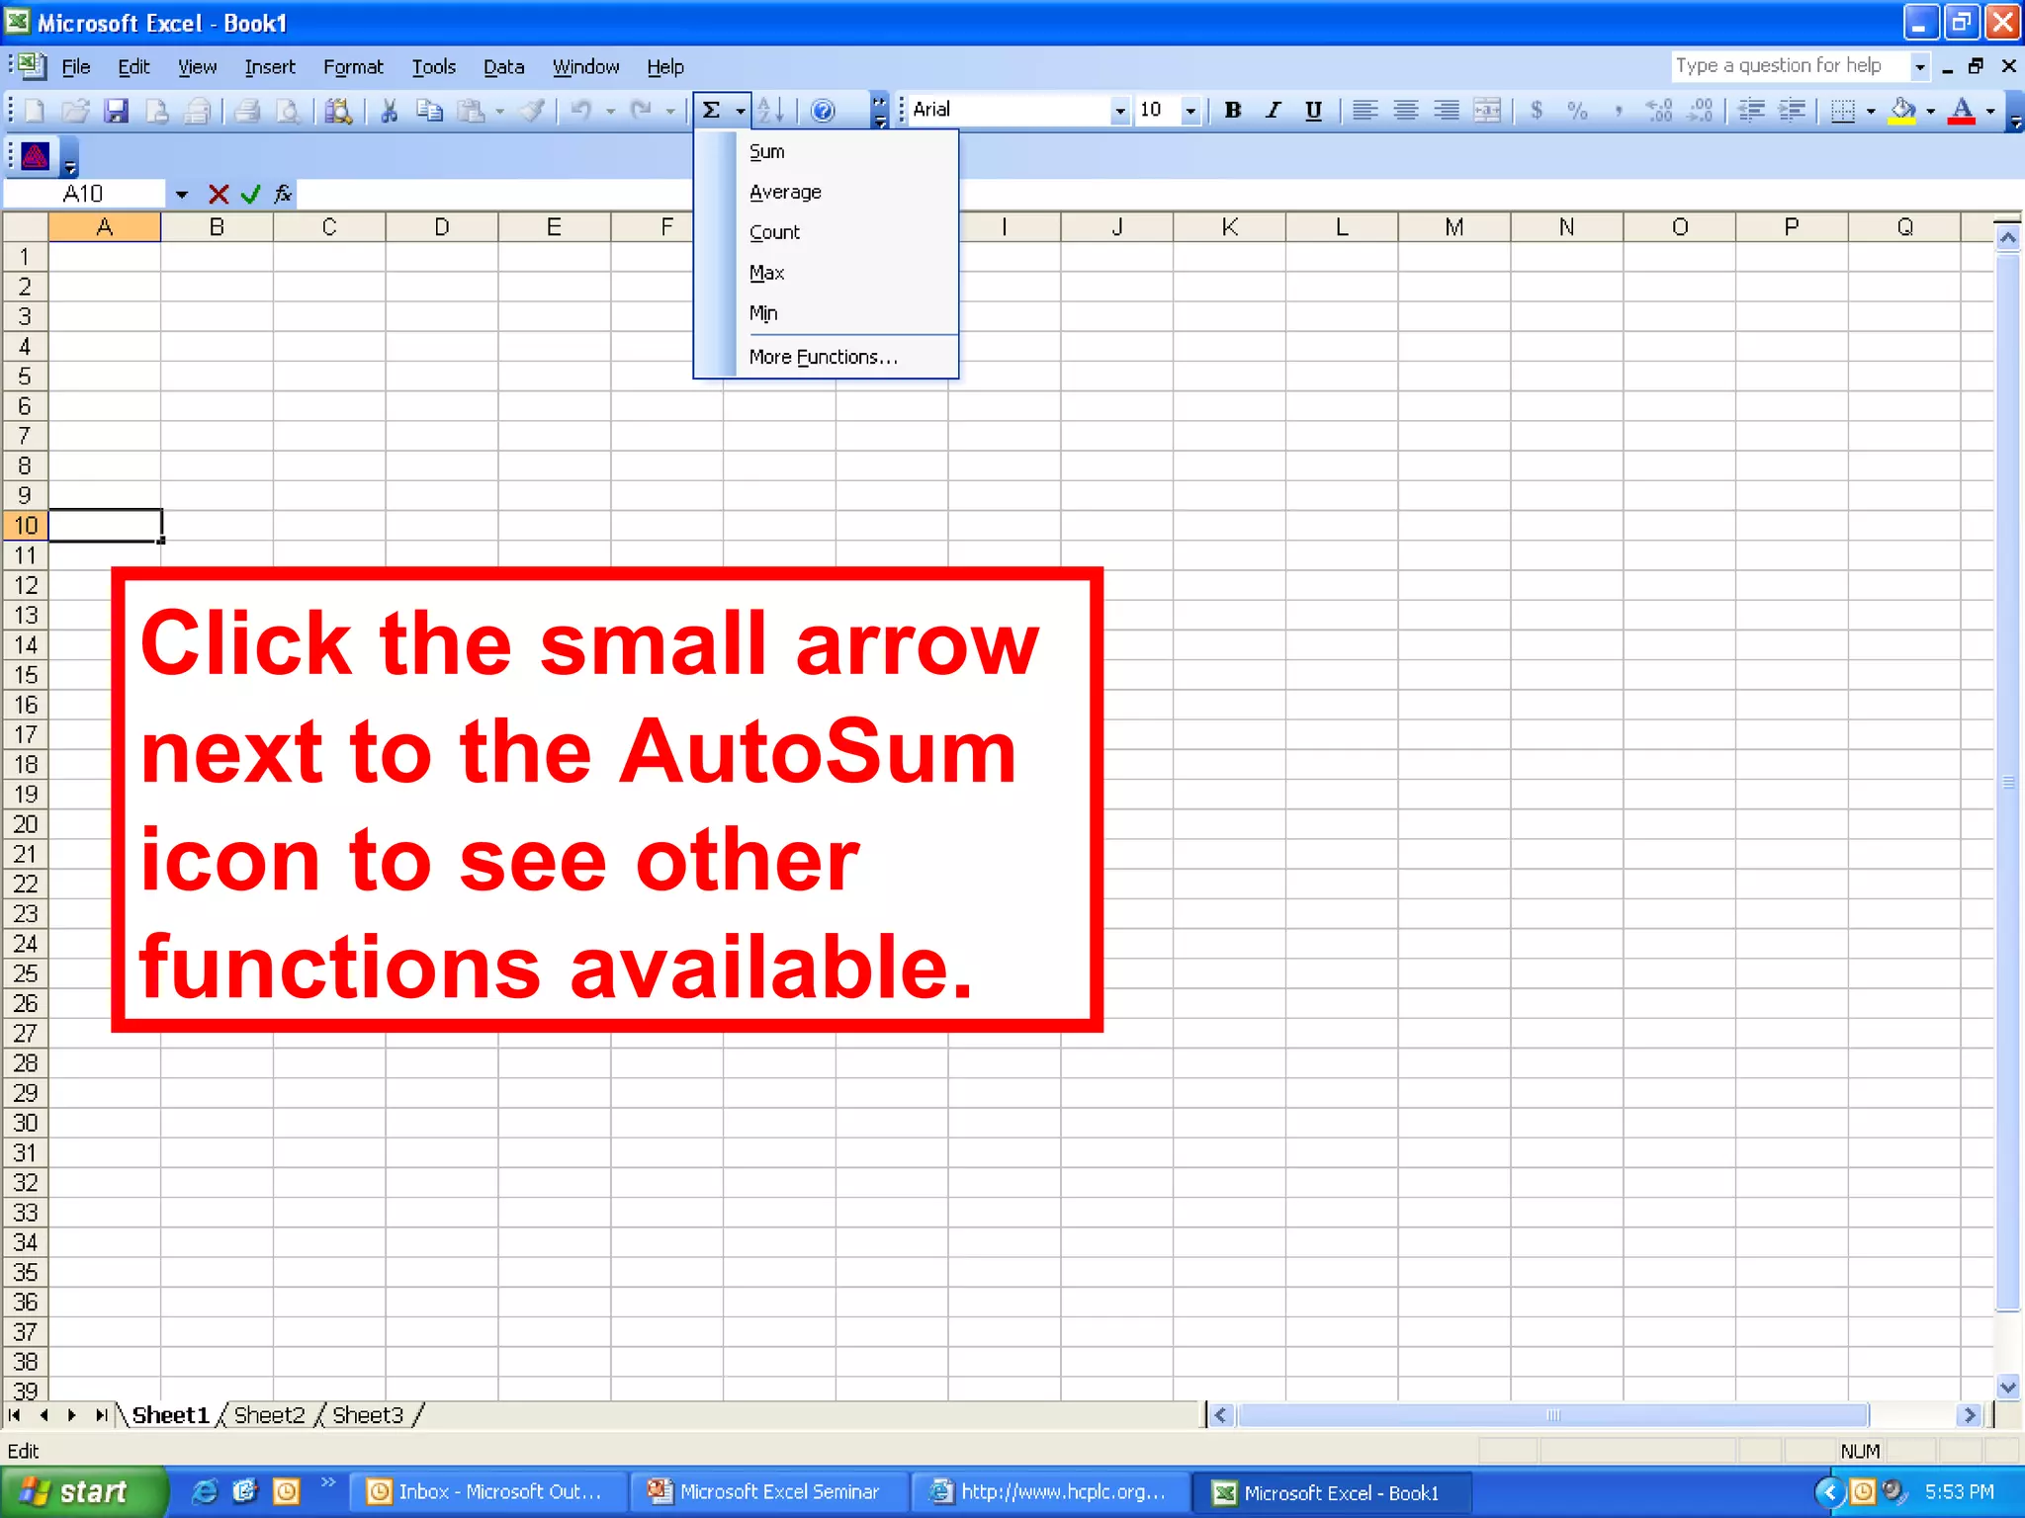Click the Copy icon
2025x1518 pixels.
click(x=429, y=111)
